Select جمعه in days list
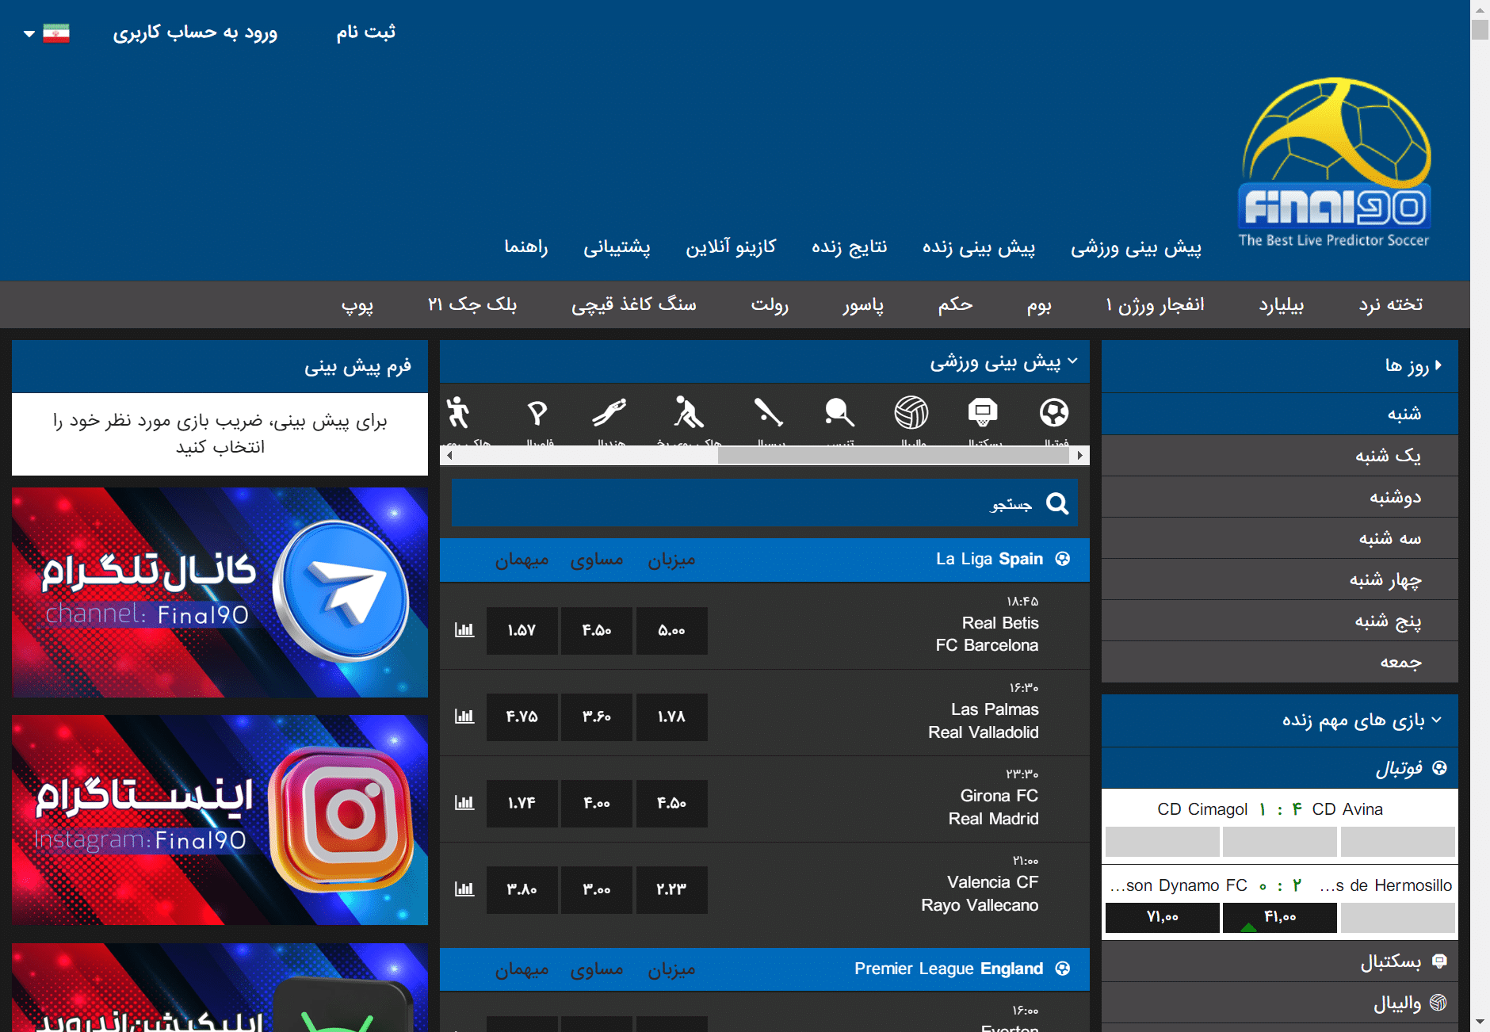1490x1032 pixels. 1280,662
